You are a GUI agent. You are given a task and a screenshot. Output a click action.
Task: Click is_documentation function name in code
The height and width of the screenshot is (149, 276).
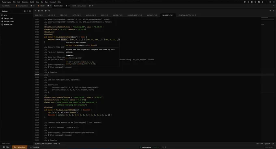64,37
